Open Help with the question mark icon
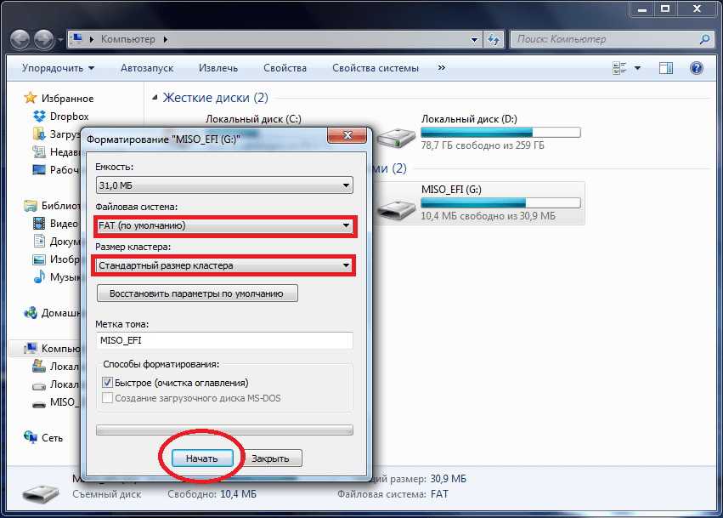723x518 pixels. coord(697,68)
